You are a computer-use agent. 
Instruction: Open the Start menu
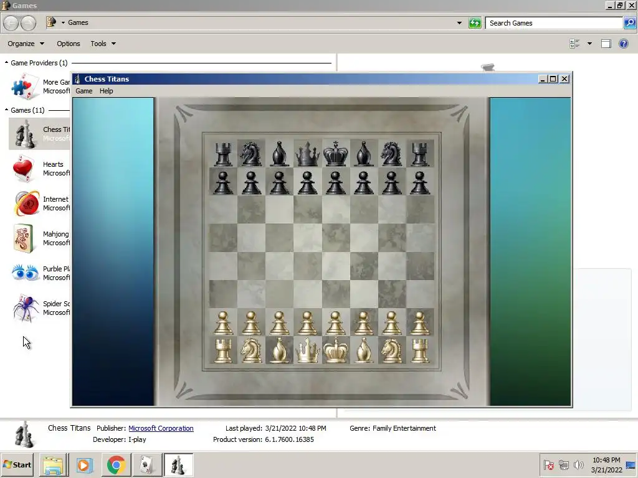[x=17, y=464]
